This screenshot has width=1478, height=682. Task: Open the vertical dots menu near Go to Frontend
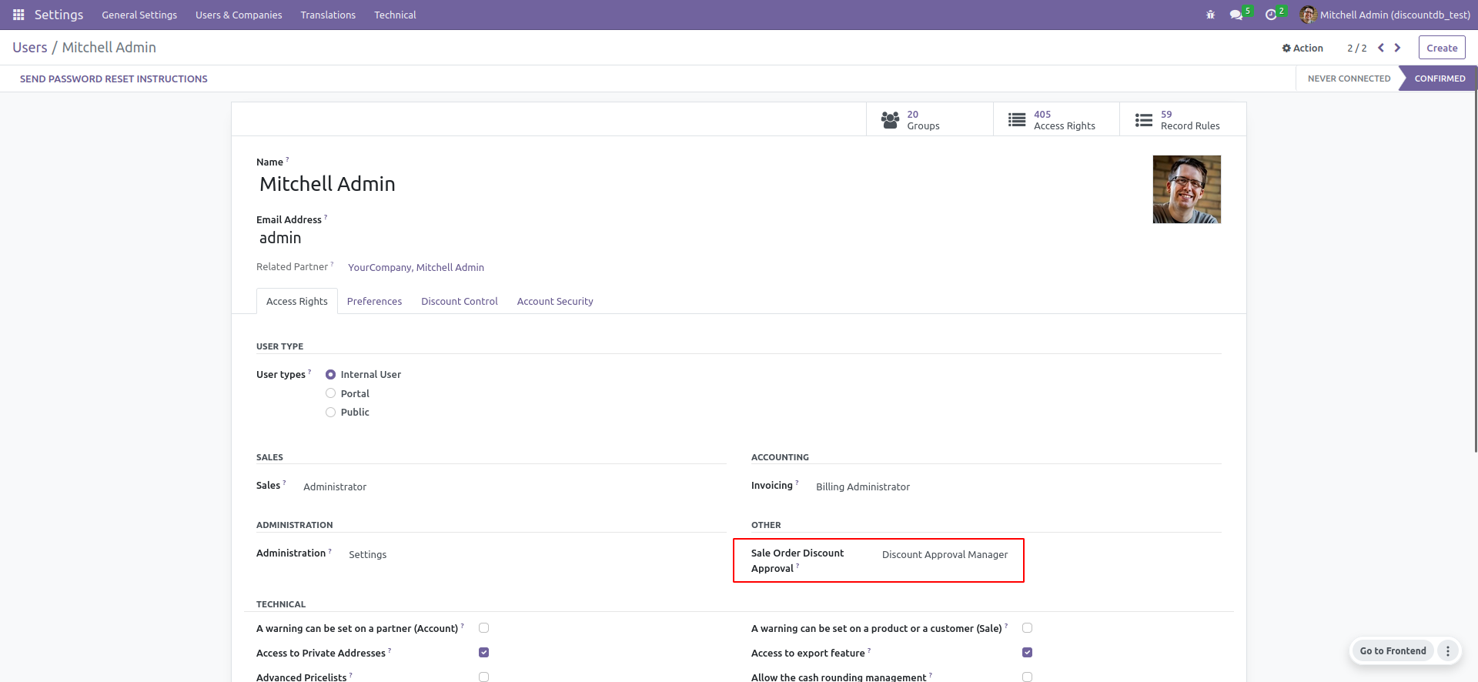[x=1448, y=651]
